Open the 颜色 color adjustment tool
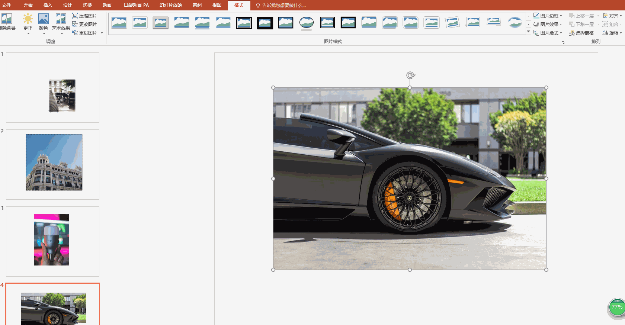Screen dimensions: 625x325 44,24
